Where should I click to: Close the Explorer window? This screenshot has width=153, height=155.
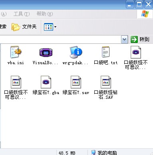pyautogui.click(x=149, y=4)
